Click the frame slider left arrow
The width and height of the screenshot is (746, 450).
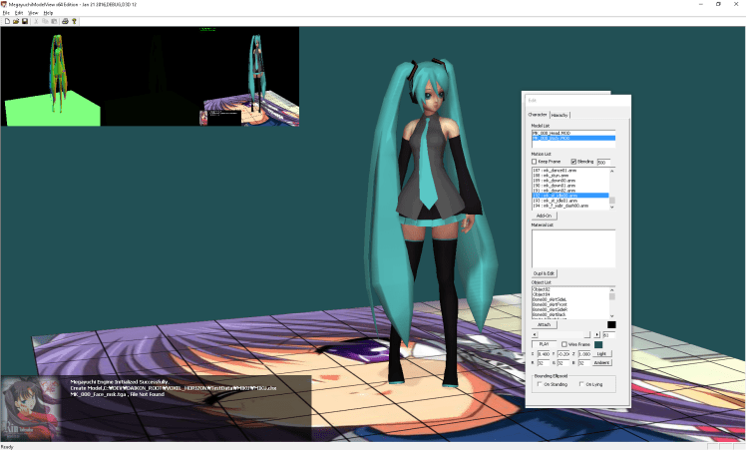[x=535, y=335]
